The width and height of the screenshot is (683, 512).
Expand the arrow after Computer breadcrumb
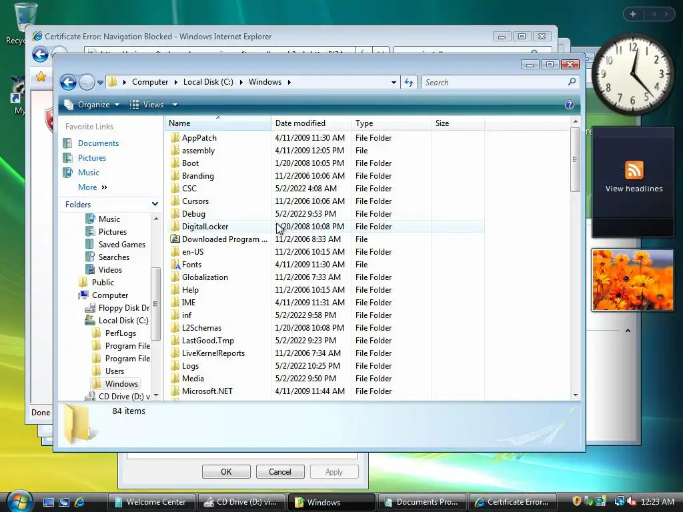point(175,82)
